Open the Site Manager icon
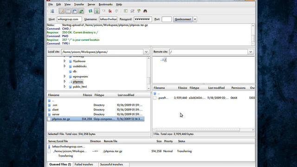This screenshot has height=167, width=297. coord(52,11)
